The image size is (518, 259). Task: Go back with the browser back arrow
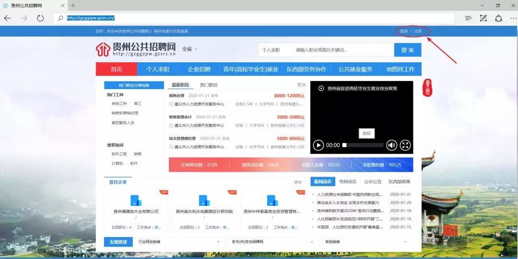tap(7, 18)
